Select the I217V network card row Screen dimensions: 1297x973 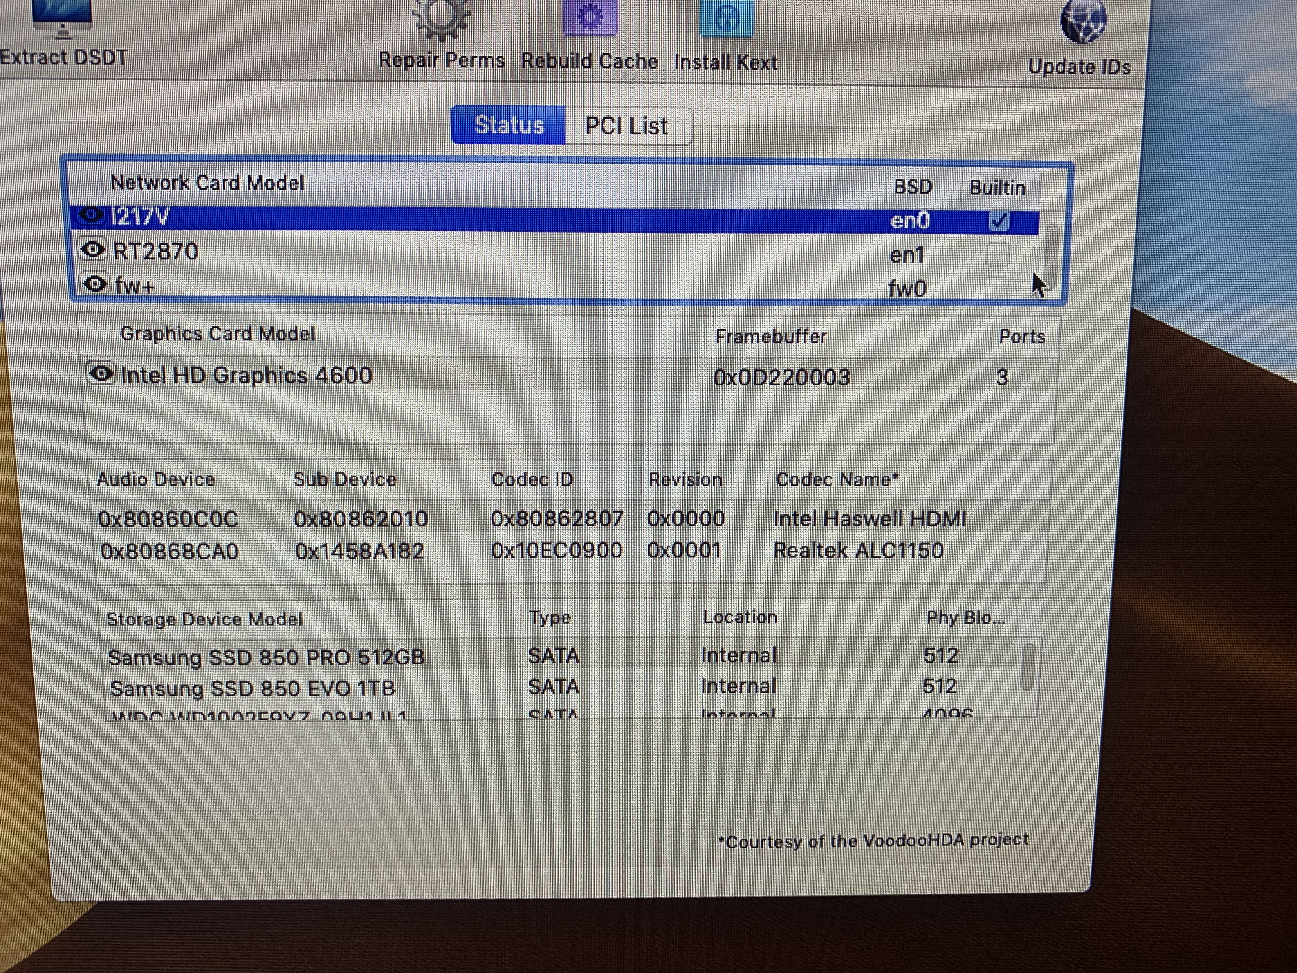(555, 220)
